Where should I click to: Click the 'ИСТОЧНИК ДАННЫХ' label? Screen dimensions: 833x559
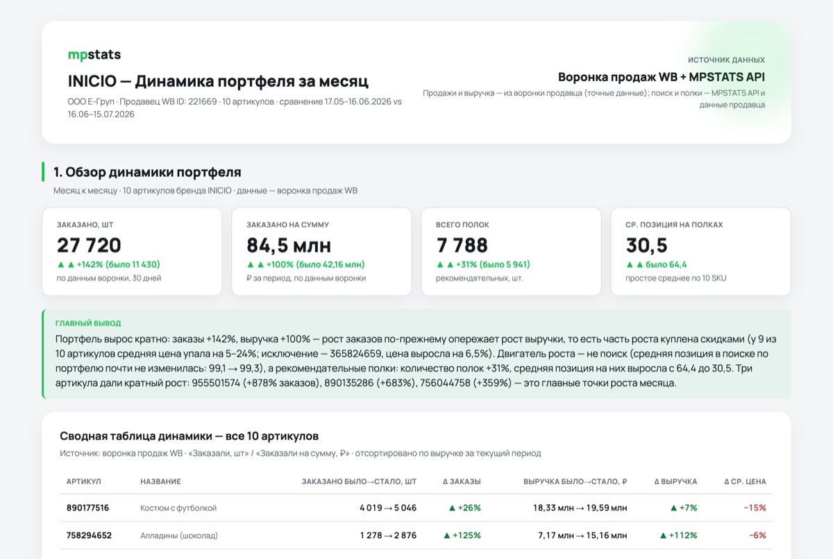point(726,60)
